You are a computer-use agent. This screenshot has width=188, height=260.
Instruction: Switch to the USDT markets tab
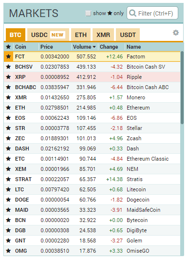128,35
